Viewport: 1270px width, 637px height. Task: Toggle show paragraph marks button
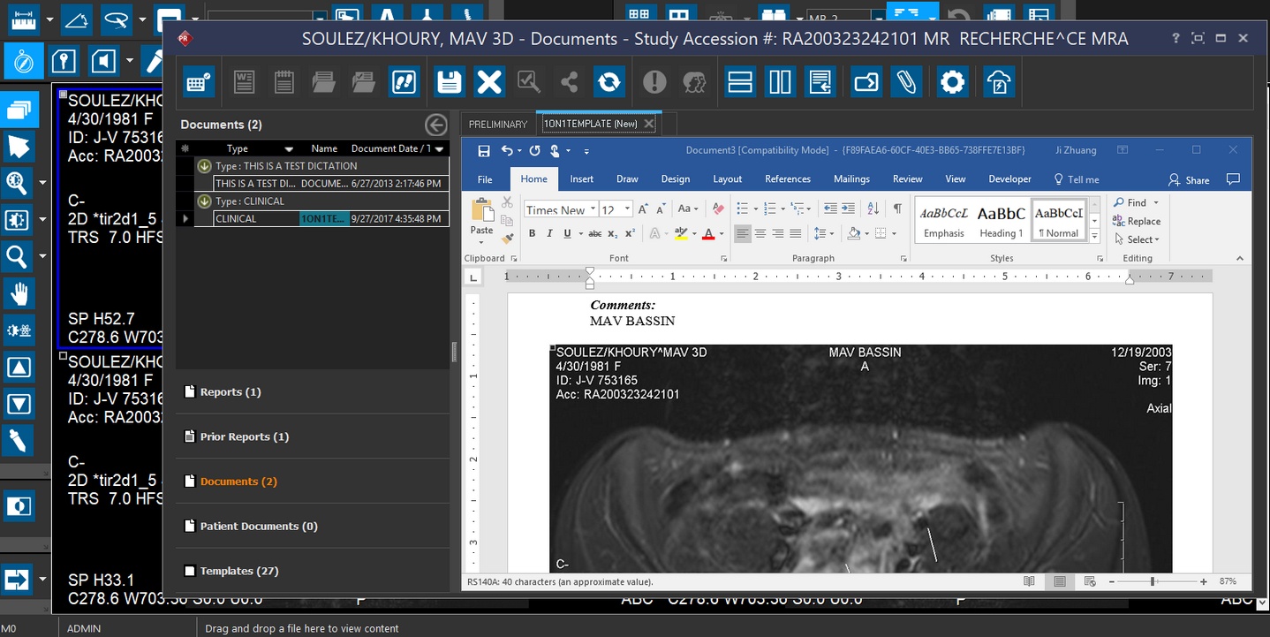coord(897,209)
